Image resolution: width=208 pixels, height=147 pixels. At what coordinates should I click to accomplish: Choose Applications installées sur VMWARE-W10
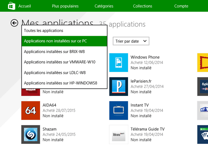(x=64, y=62)
